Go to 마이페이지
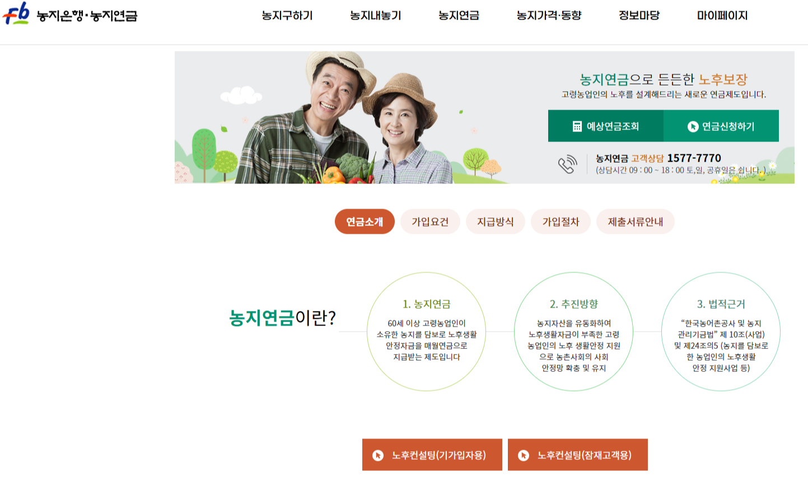Screen dimensions: 808x486 point(722,16)
